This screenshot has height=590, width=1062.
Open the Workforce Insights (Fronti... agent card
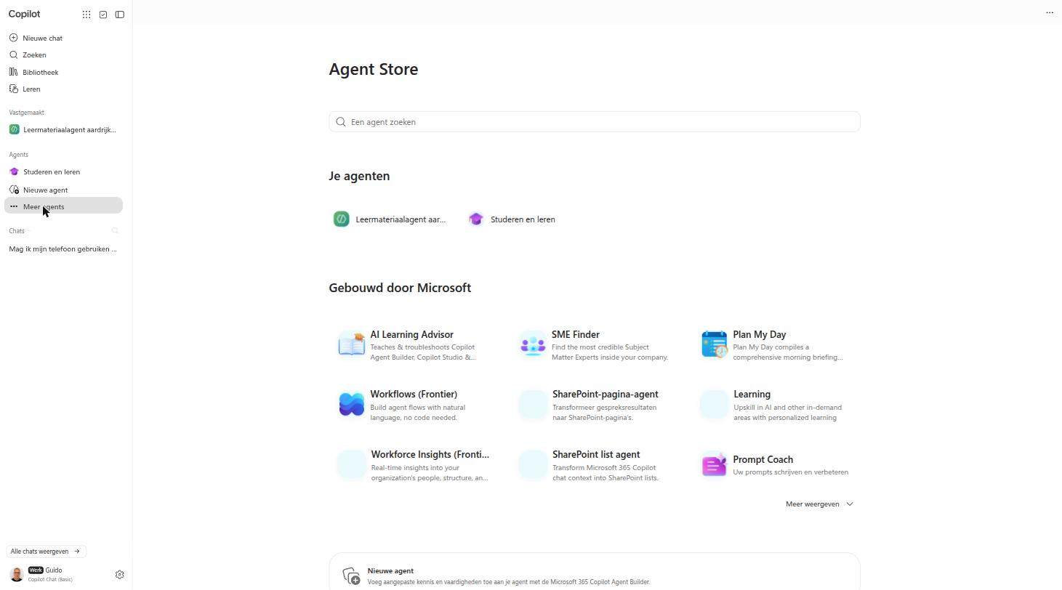414,465
